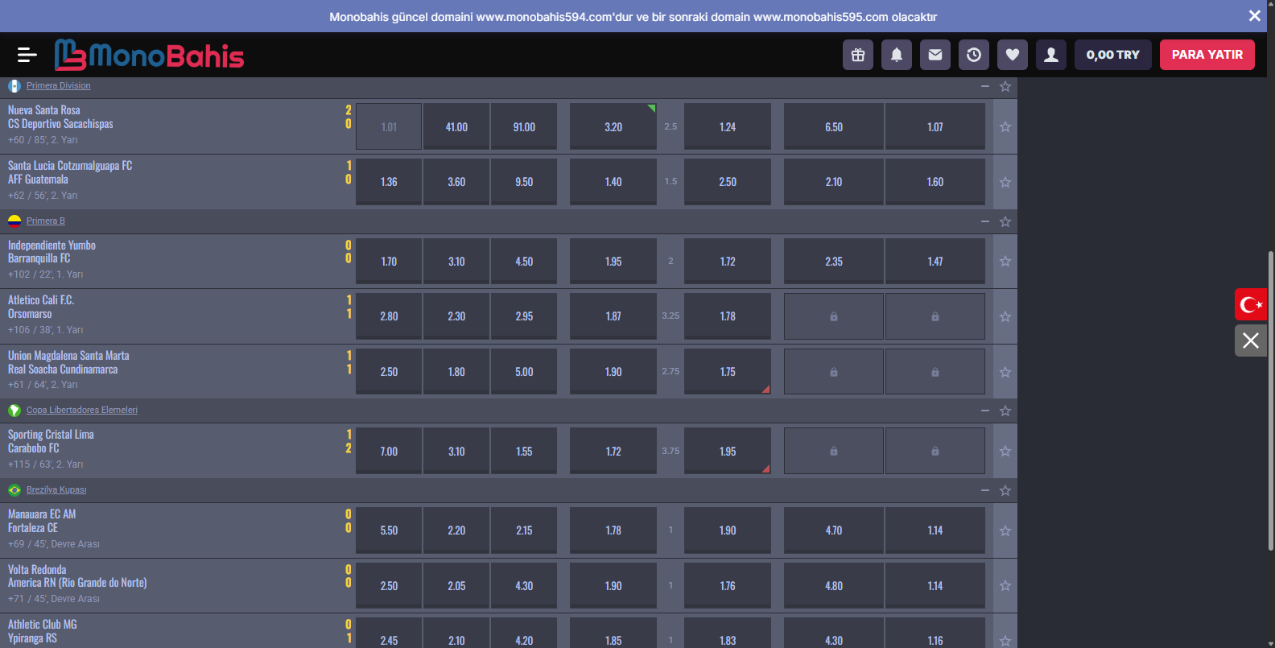This screenshot has width=1275, height=648.
Task: Open the hamburger menu
Action: point(27,55)
